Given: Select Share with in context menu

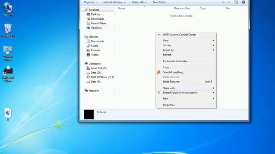Looking at the screenshot, I should point(186,88).
